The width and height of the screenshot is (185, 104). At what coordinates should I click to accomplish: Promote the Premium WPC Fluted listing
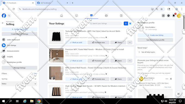[98, 61]
